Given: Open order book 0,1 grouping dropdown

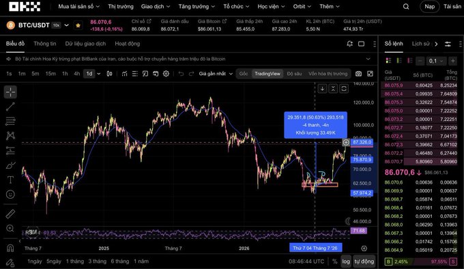Looking at the screenshot, I should pyautogui.click(x=436, y=61).
